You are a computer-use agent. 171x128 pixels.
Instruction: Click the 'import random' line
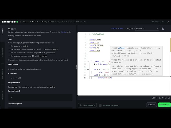96,45
